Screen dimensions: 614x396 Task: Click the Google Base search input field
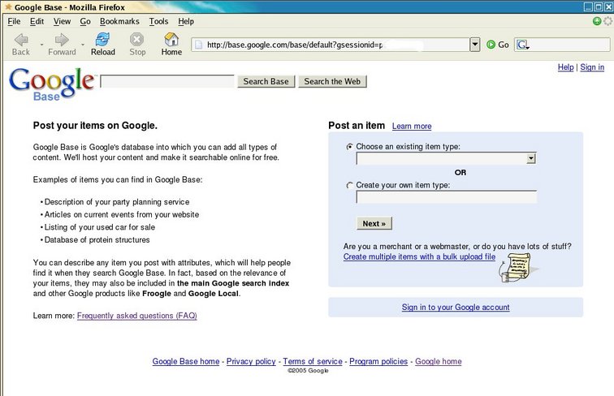tap(167, 81)
